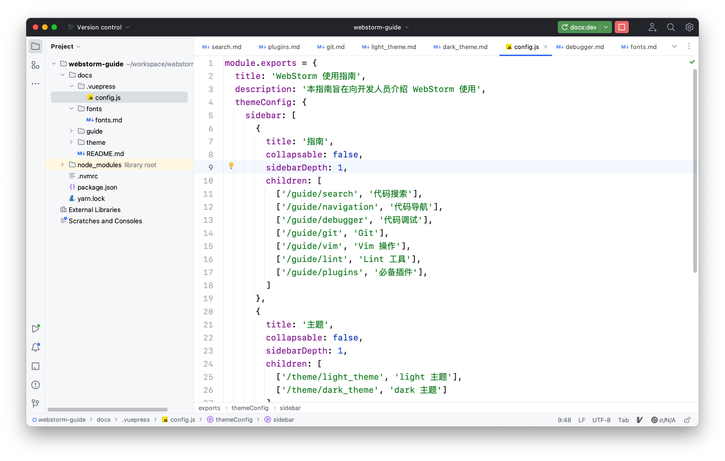Expand the theme folder
Viewport: 725px width, 461px height.
[x=71, y=142]
